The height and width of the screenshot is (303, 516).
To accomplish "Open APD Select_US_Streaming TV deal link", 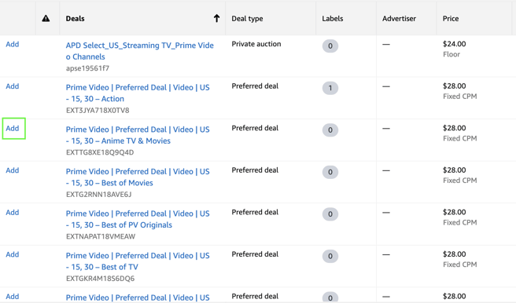I will pyautogui.click(x=139, y=51).
